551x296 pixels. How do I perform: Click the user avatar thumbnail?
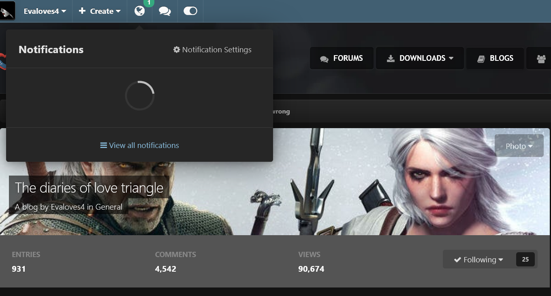[8, 11]
